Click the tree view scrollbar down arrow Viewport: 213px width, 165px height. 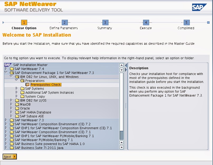point(122,148)
